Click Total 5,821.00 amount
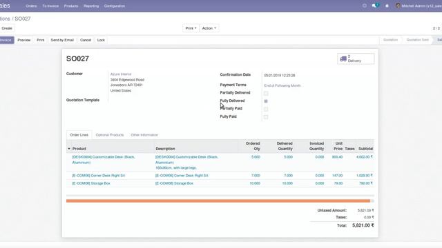 363,225
